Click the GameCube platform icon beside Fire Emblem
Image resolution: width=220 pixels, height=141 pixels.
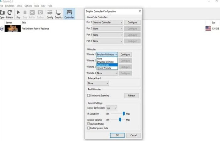pos(2,29)
